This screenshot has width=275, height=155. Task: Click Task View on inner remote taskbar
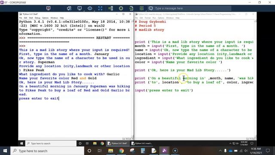87,143
